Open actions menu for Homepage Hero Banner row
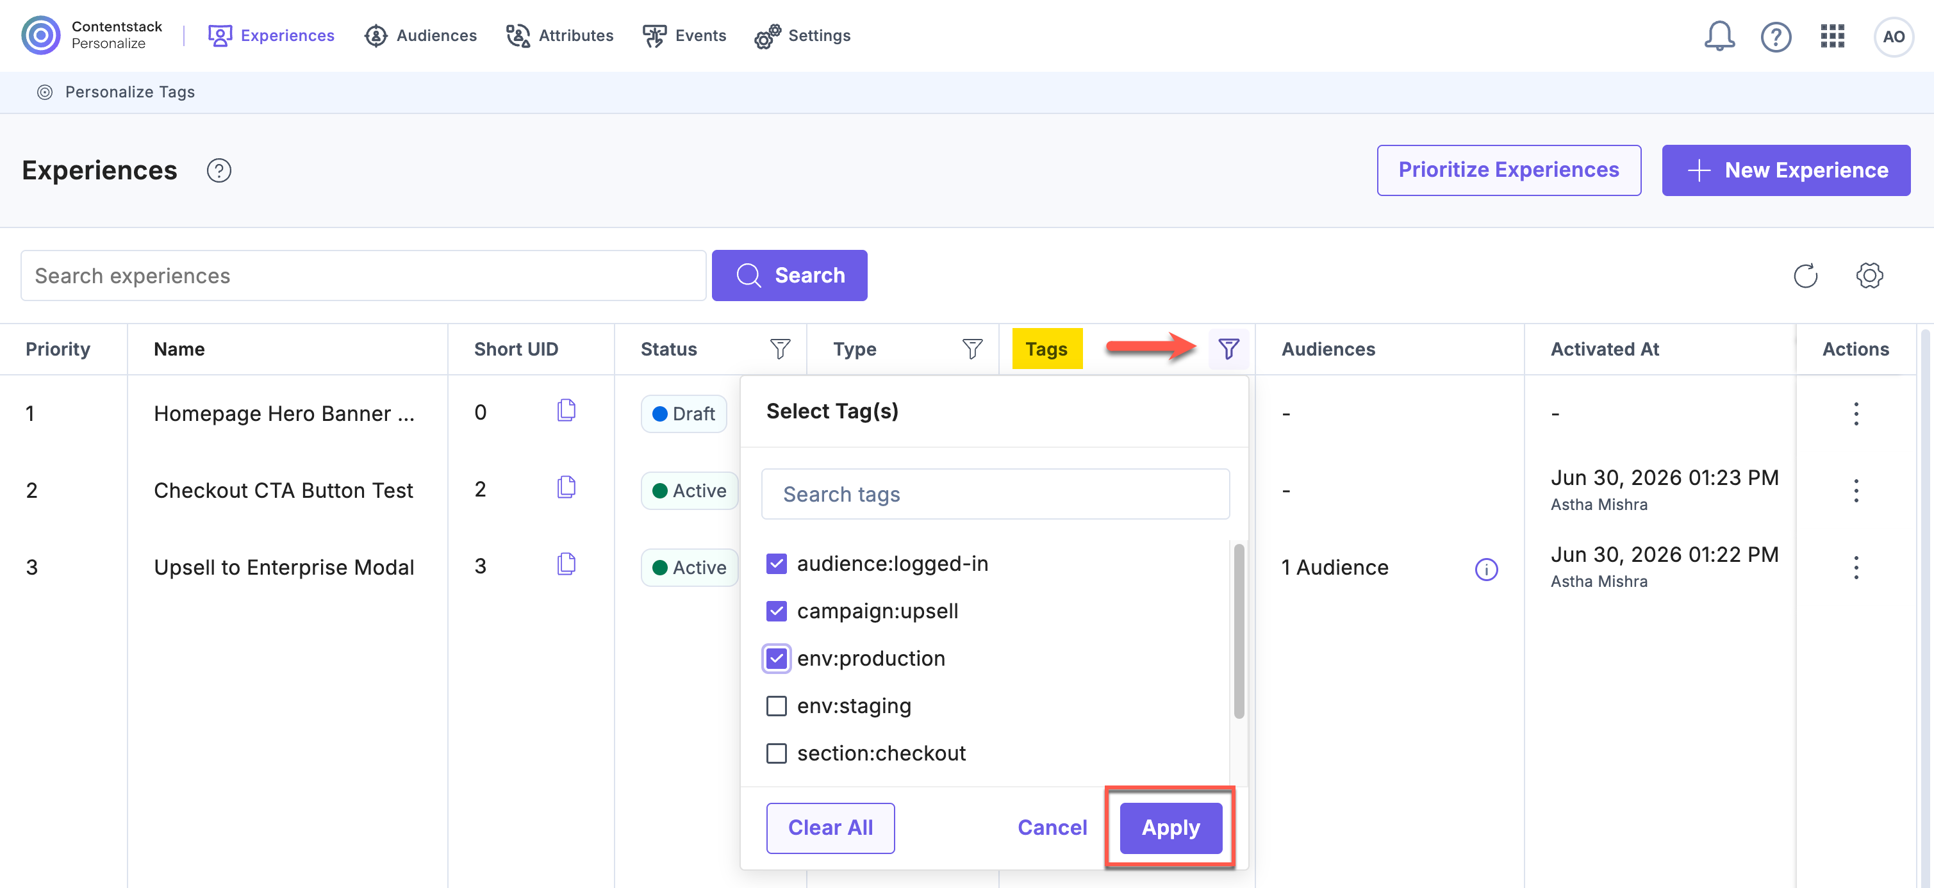This screenshot has width=1934, height=888. (x=1855, y=414)
